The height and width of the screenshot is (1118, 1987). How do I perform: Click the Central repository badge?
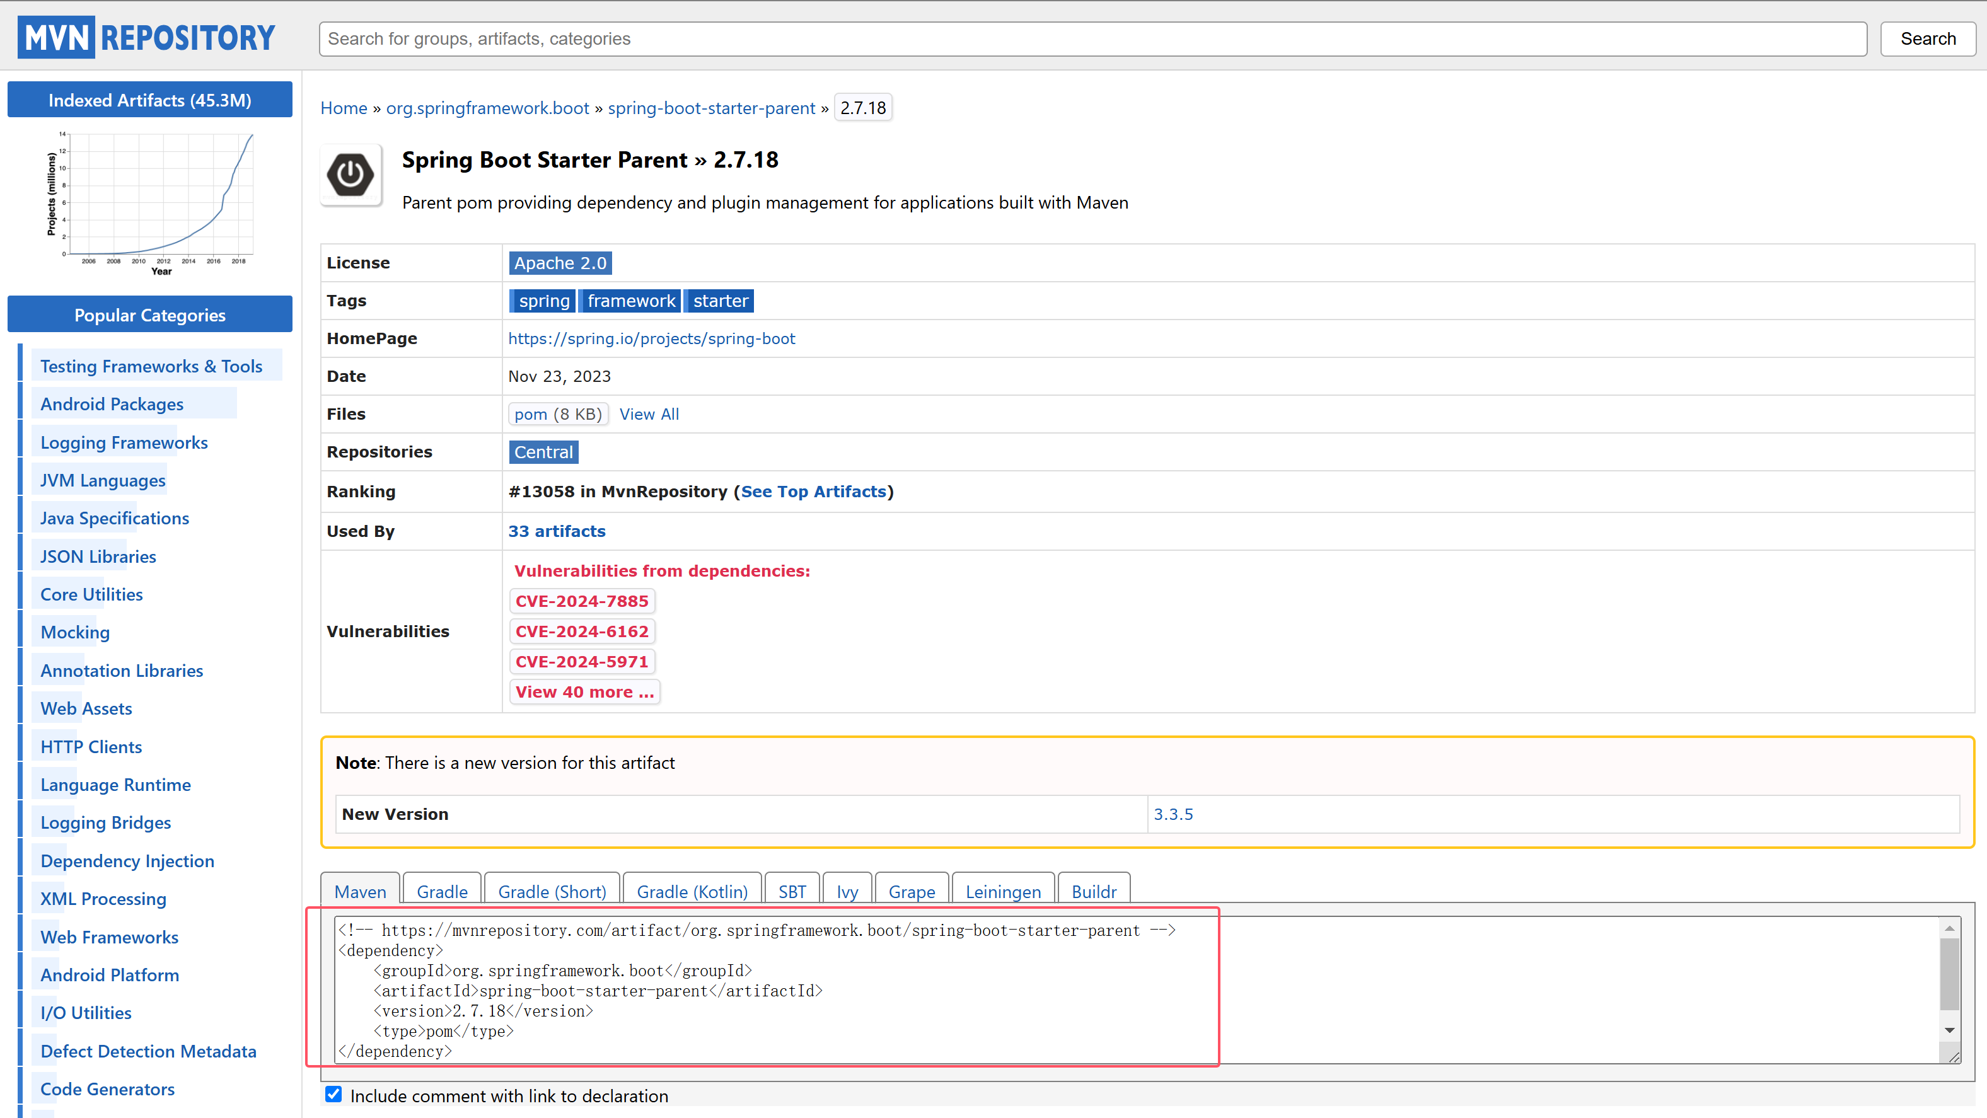pos(543,452)
